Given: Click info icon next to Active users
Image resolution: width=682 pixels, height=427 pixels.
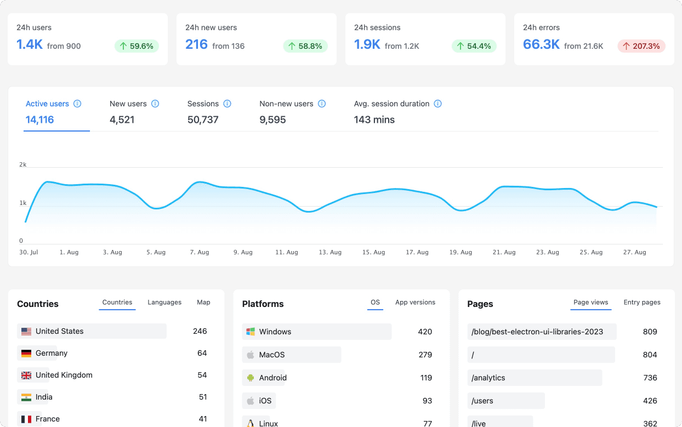Looking at the screenshot, I should [x=77, y=104].
